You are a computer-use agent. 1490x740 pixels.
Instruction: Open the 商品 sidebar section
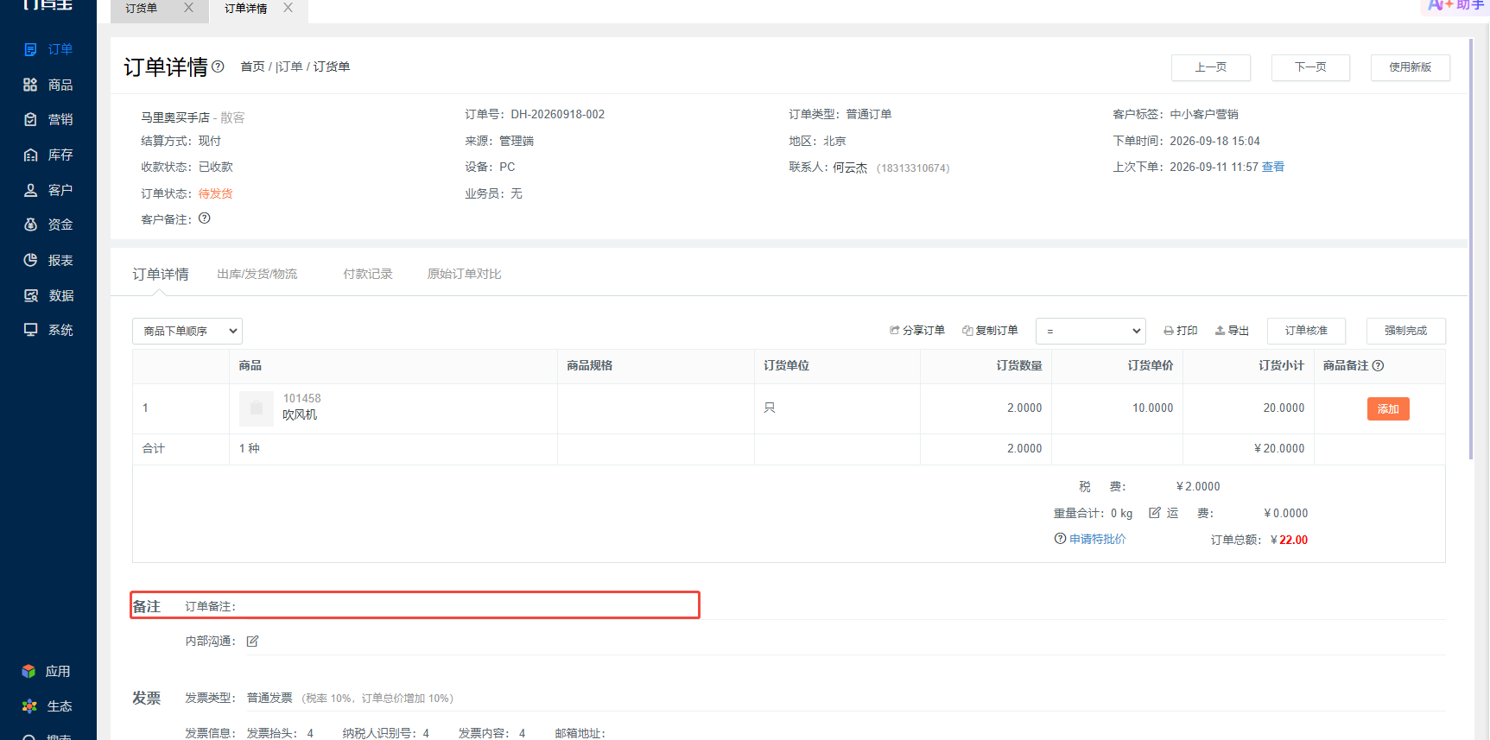[48, 85]
